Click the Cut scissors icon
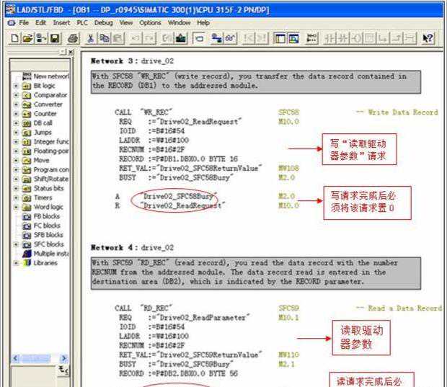Screen dimensions: 447x387 [92, 38]
